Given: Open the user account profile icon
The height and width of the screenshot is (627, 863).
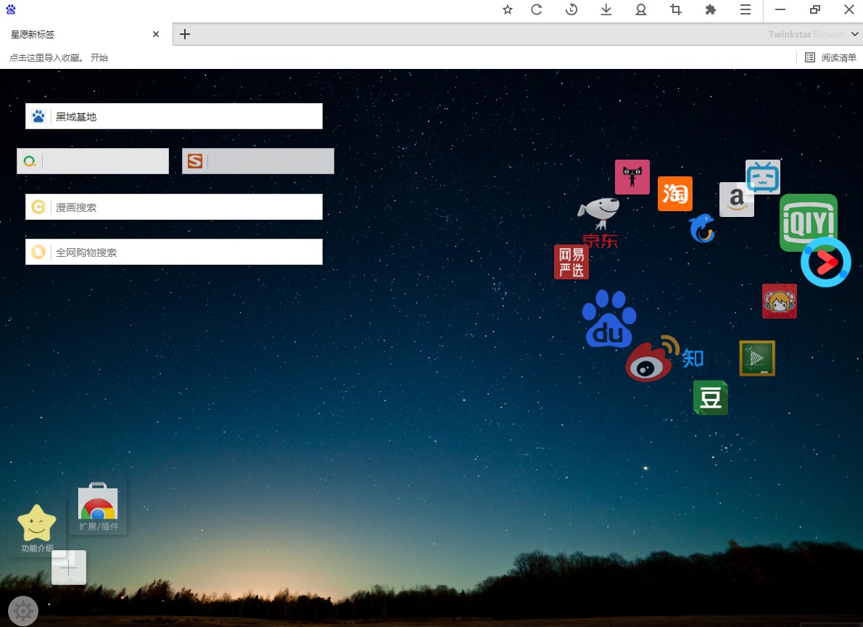Looking at the screenshot, I should pyautogui.click(x=640, y=9).
